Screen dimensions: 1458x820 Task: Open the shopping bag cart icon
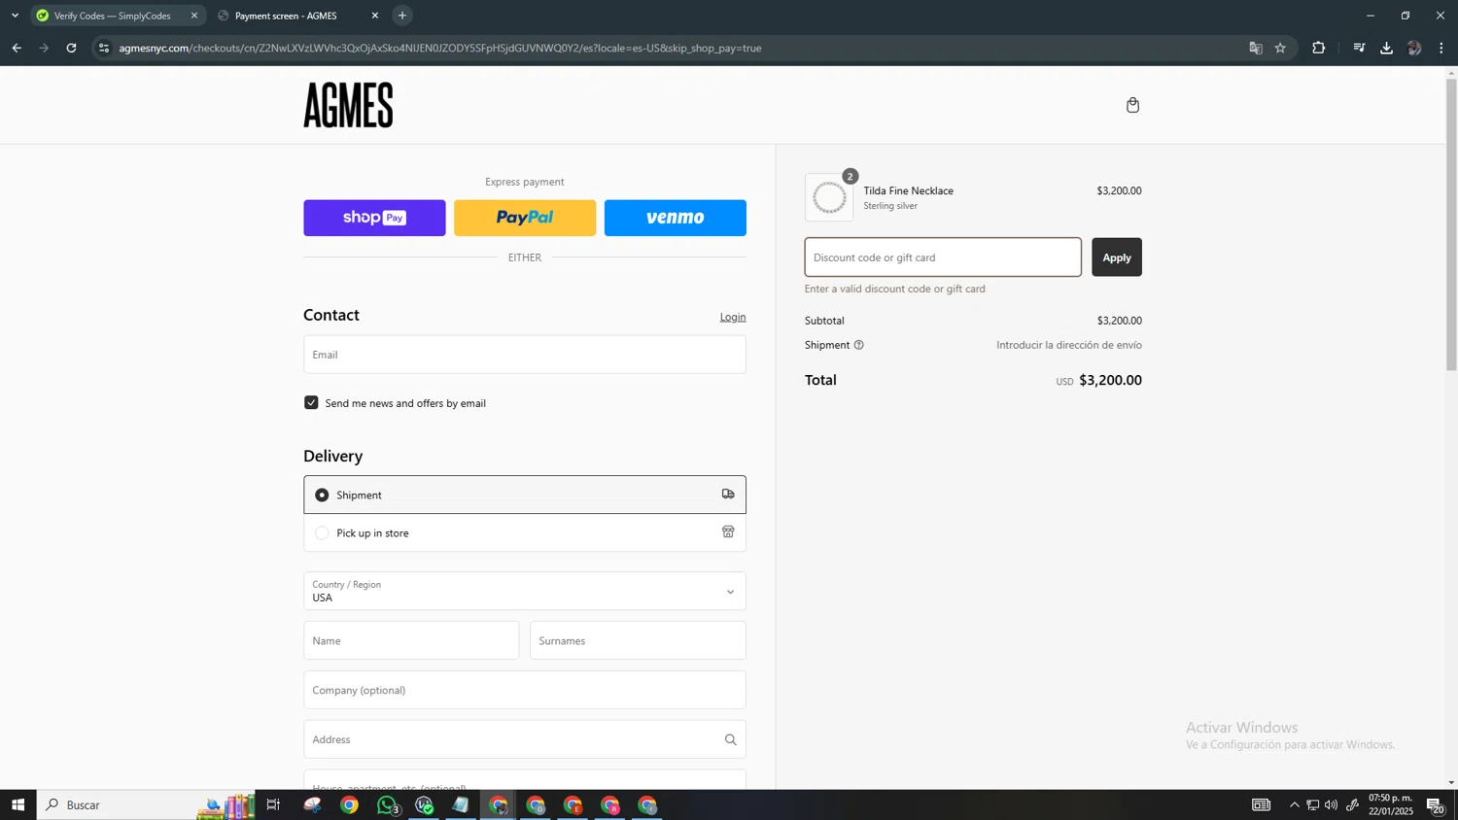pos(1132,105)
